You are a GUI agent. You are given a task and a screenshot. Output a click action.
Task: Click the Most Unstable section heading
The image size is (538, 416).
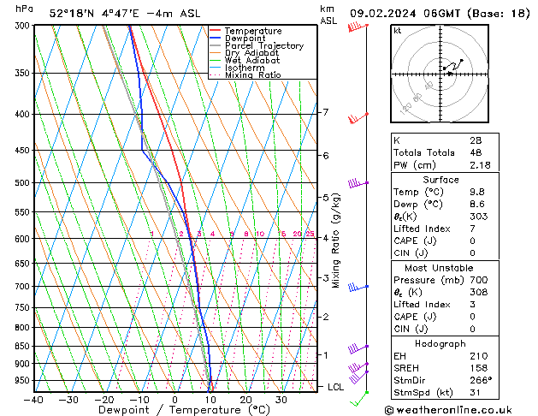tap(441, 267)
